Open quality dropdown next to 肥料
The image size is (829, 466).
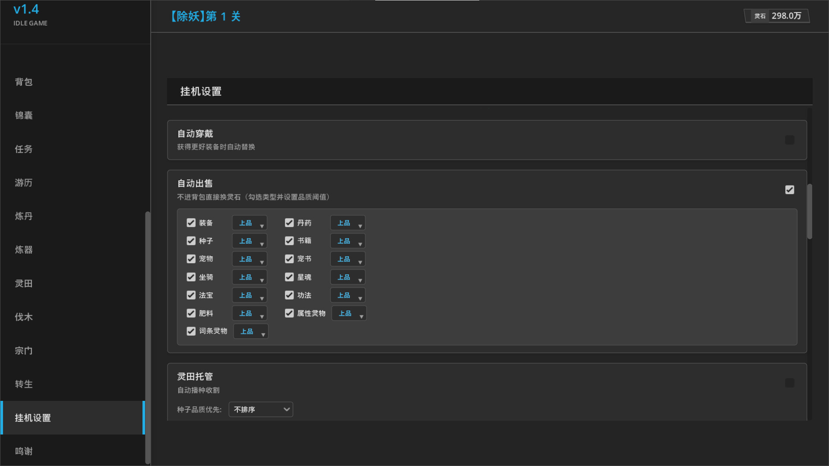coord(250,314)
